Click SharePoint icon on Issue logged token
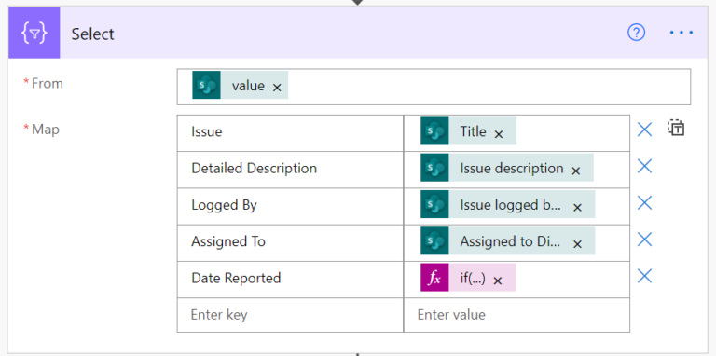716x356 pixels. pos(434,204)
